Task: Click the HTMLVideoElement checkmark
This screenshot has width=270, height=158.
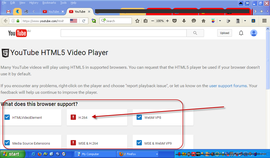Action: point(7,117)
